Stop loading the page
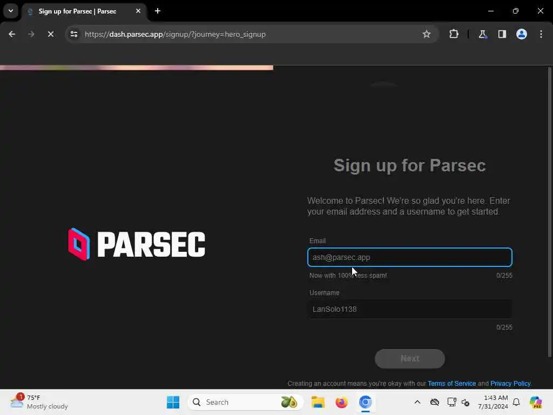 coord(50,34)
